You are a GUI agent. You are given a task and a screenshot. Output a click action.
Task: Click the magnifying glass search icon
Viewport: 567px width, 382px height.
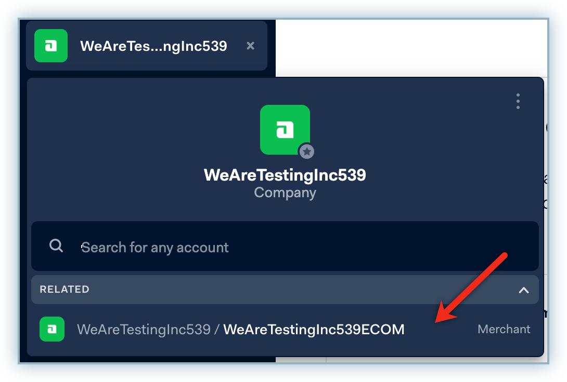point(56,245)
